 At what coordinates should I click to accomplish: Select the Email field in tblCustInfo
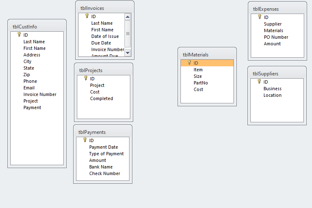click(37, 88)
